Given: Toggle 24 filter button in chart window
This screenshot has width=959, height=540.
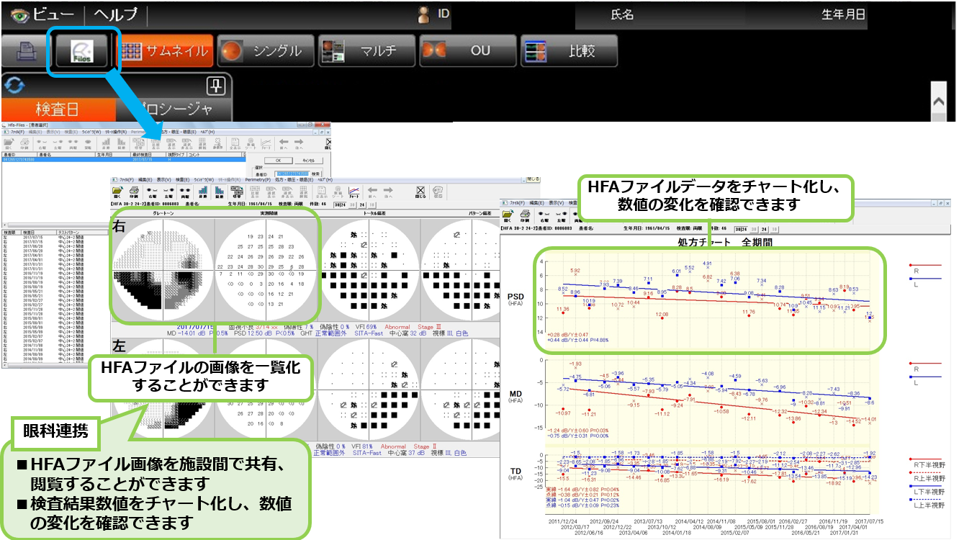Looking at the screenshot, I should 764,229.
